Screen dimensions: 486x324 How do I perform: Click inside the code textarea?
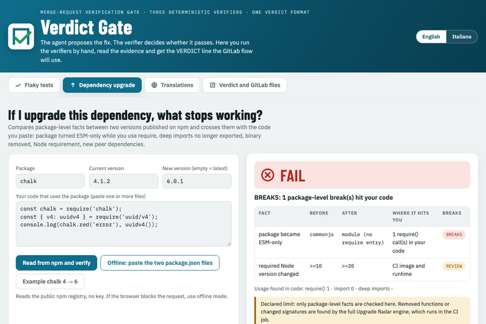[x=124, y=224]
